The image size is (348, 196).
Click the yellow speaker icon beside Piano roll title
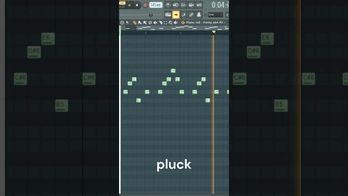point(183,23)
